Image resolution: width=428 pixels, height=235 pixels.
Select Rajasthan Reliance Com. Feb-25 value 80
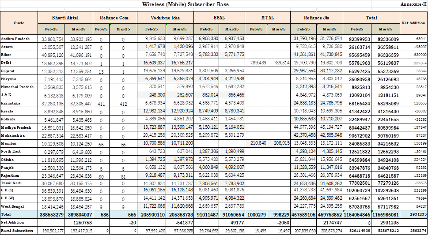101,176
